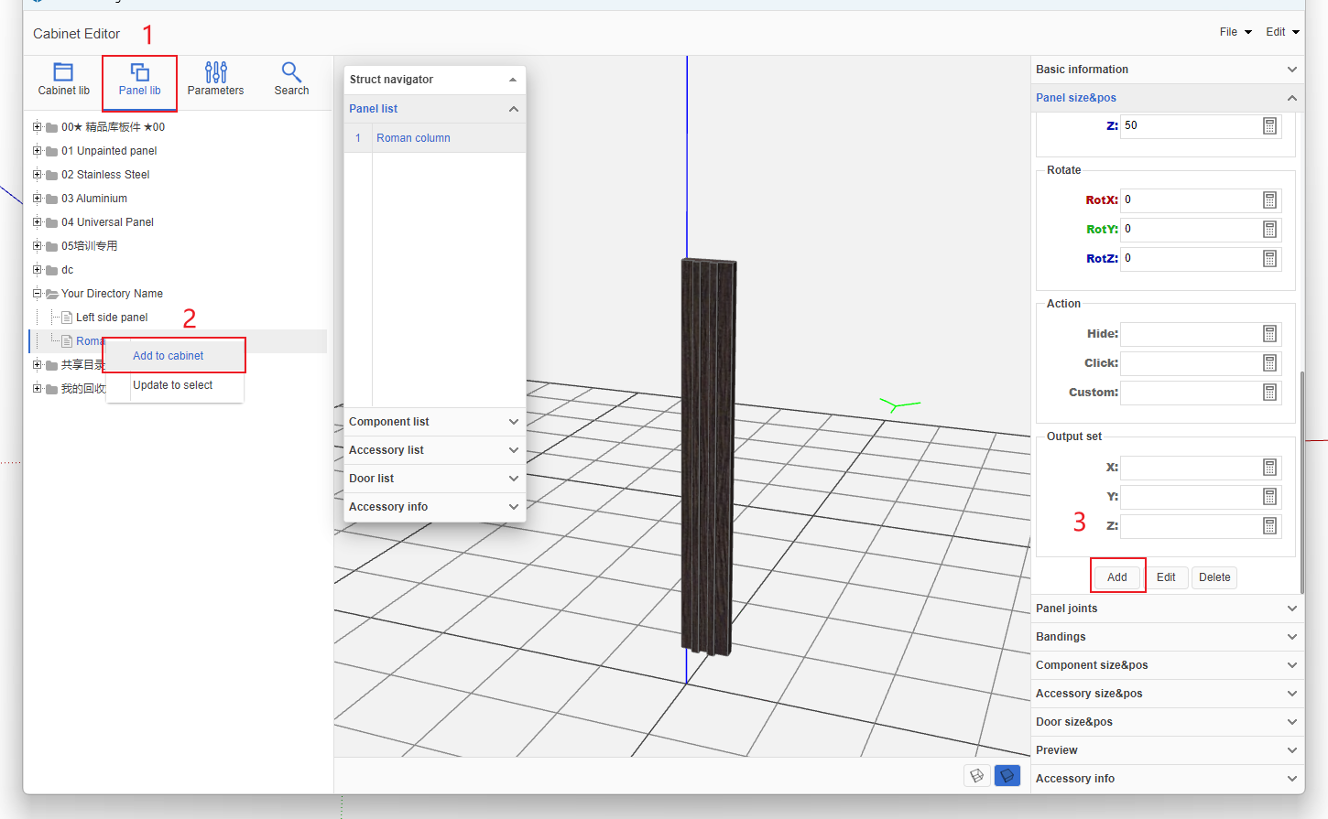This screenshot has width=1328, height=819.
Task: Click the Search magnifier icon
Action: pos(291,72)
